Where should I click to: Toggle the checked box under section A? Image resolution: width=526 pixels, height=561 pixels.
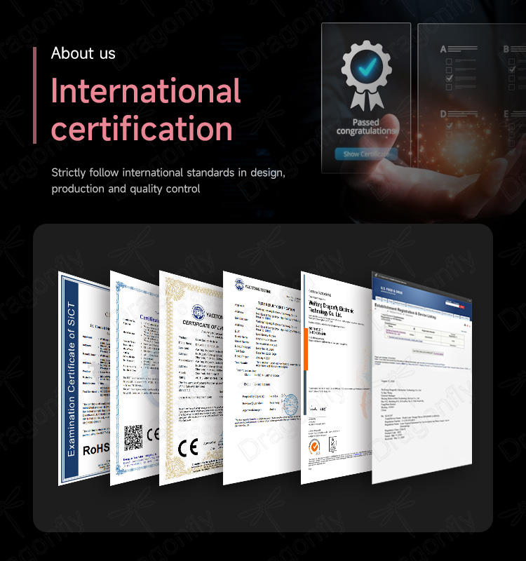point(450,79)
